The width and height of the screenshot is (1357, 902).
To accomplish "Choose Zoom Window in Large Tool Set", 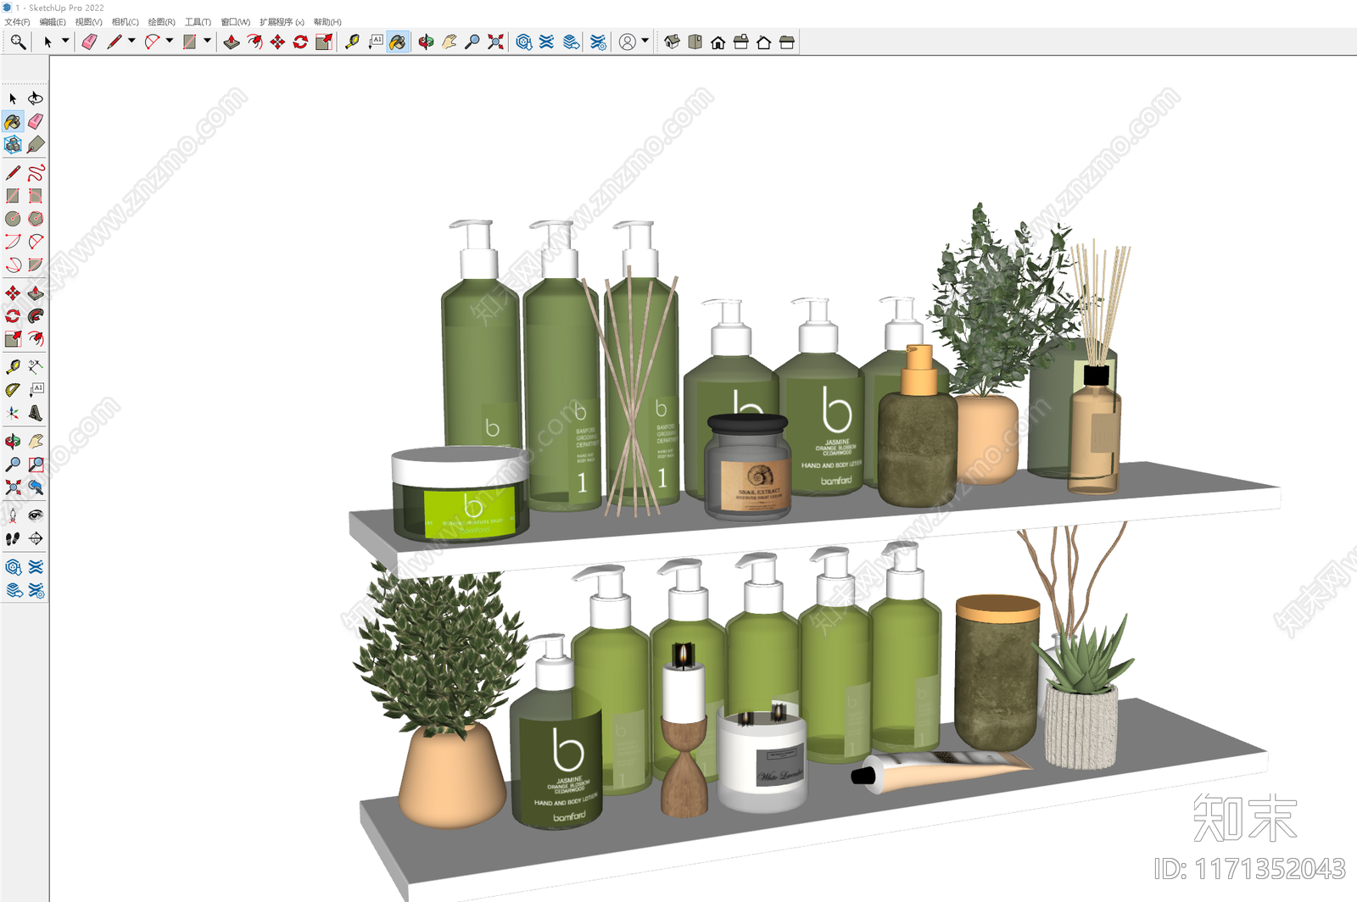I will [36, 465].
